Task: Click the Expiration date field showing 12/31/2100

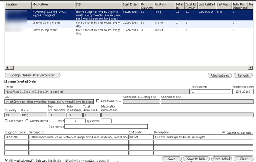Action: (243, 92)
